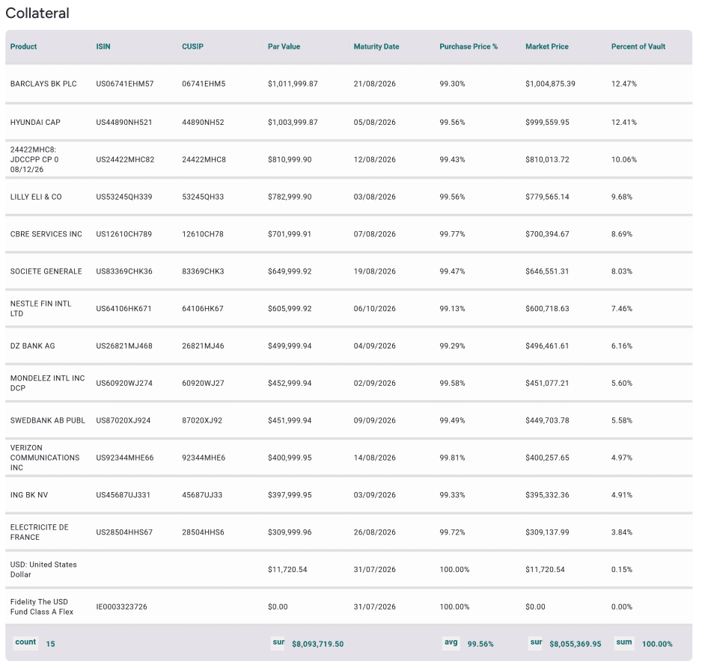The width and height of the screenshot is (702, 667).
Task: Select ISIN US44890NH521
Action: pos(124,123)
